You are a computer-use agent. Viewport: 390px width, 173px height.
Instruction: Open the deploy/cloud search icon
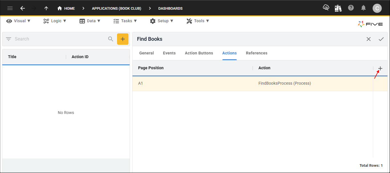point(326,8)
